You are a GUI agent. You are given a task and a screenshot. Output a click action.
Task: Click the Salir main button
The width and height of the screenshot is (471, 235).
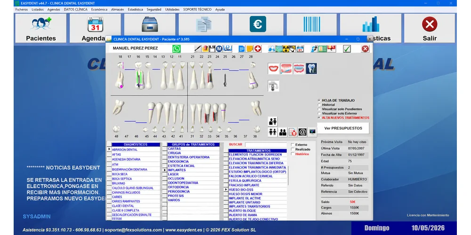click(430, 28)
